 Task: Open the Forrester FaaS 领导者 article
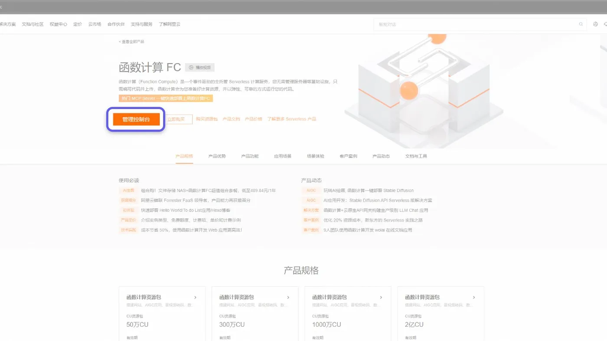pyautogui.click(x=196, y=200)
